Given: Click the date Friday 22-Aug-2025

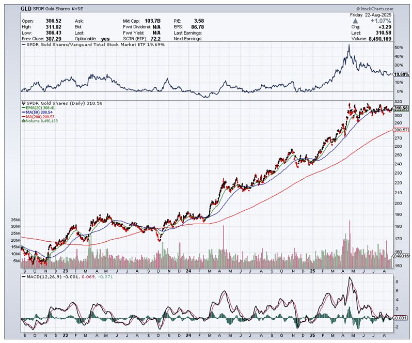Looking at the screenshot, I should tap(371, 15).
